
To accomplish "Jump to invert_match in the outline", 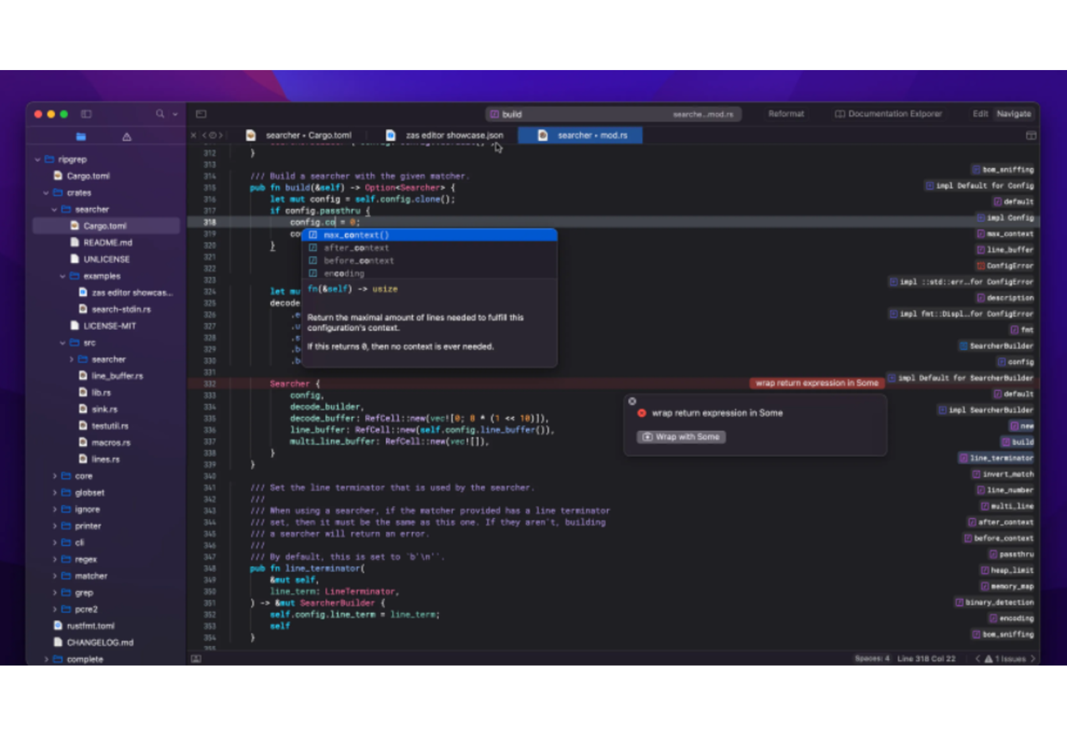I will (1003, 474).
